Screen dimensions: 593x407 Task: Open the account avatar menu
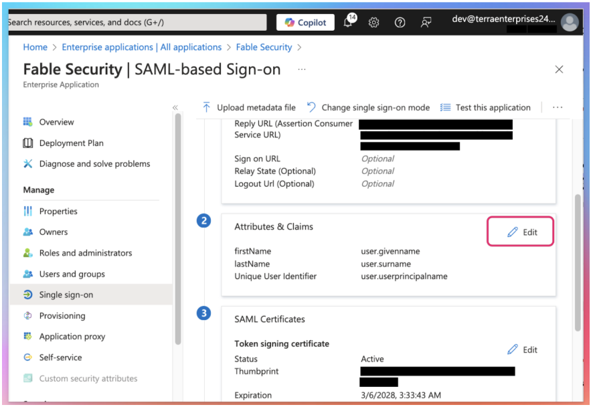(570, 22)
